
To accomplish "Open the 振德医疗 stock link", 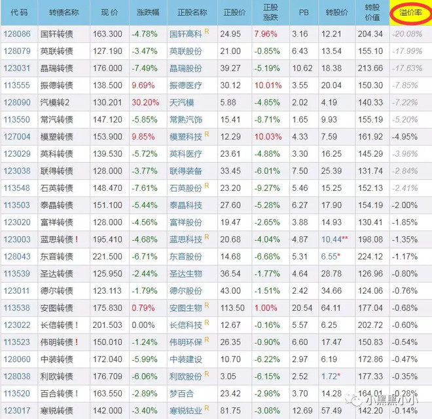I will (x=186, y=85).
